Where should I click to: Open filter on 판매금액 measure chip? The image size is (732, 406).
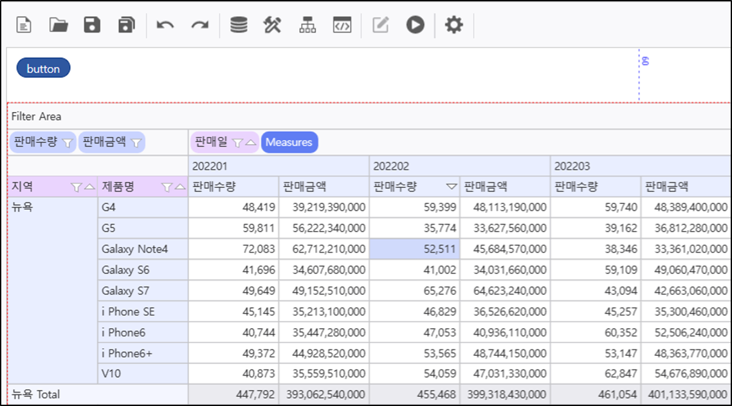pos(136,143)
